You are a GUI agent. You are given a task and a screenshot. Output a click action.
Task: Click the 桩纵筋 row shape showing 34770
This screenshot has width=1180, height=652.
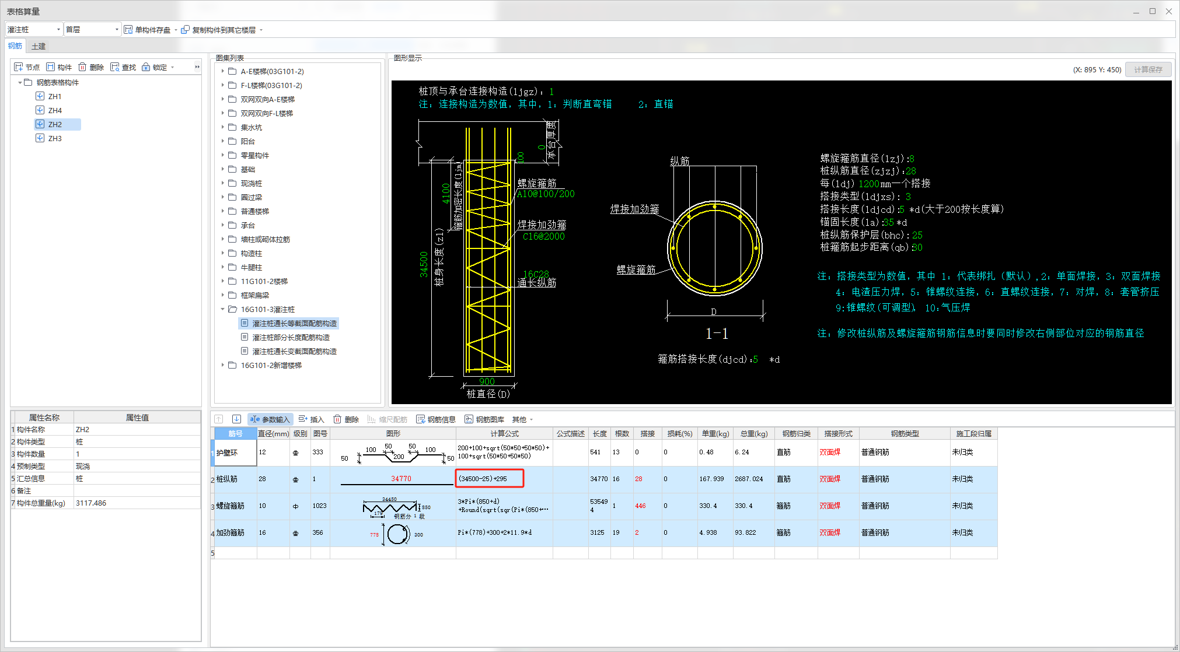(x=393, y=479)
